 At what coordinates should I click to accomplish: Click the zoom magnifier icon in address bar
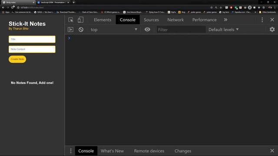click(x=216, y=8)
